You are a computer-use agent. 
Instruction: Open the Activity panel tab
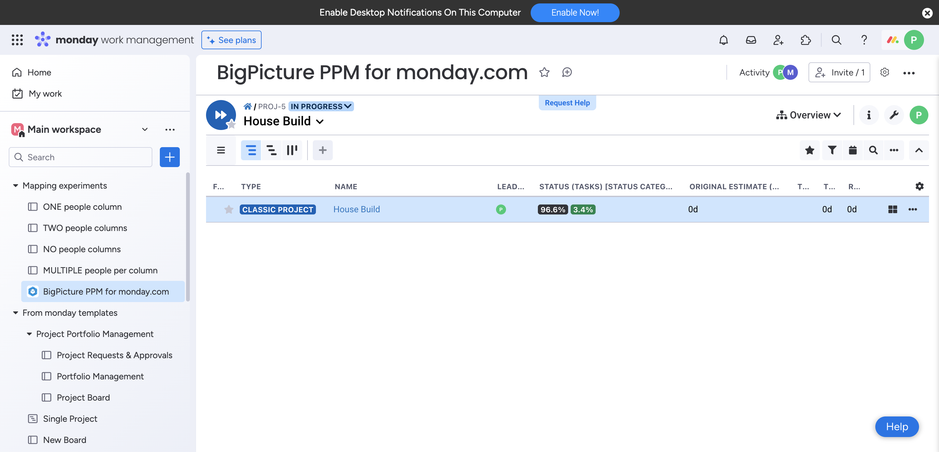click(x=754, y=72)
